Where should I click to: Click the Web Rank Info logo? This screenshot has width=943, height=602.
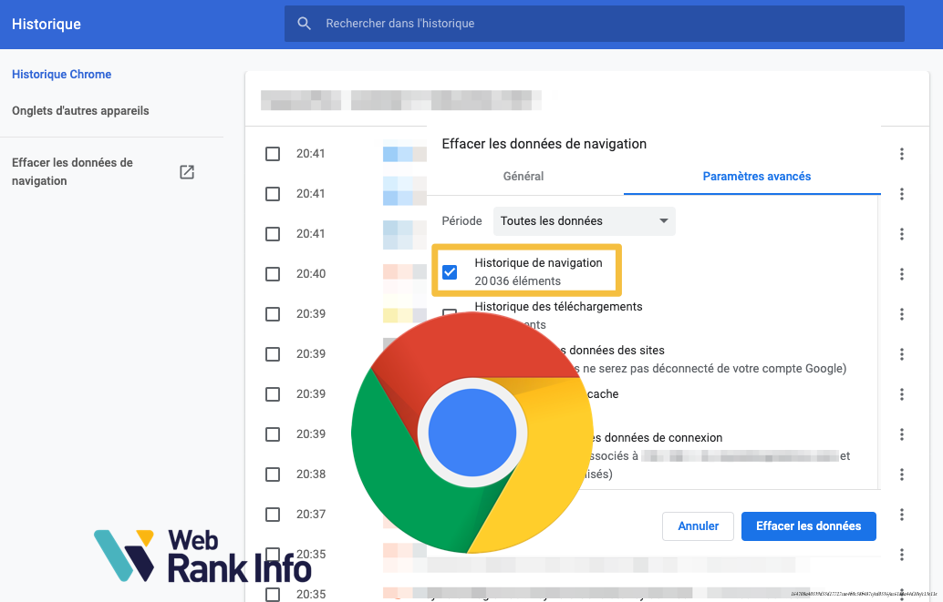[202, 556]
